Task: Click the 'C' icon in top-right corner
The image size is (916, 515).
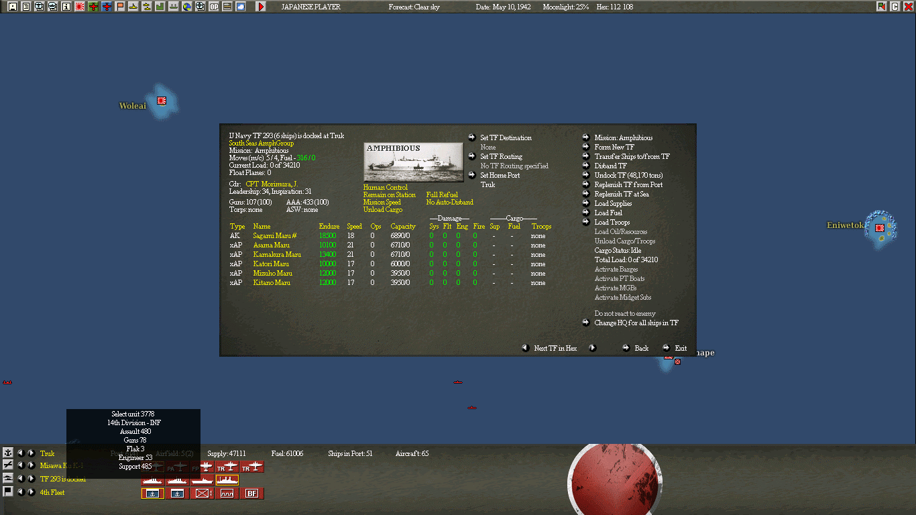Action: point(895,7)
